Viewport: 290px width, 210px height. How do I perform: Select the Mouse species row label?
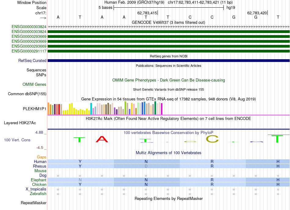(x=40, y=171)
